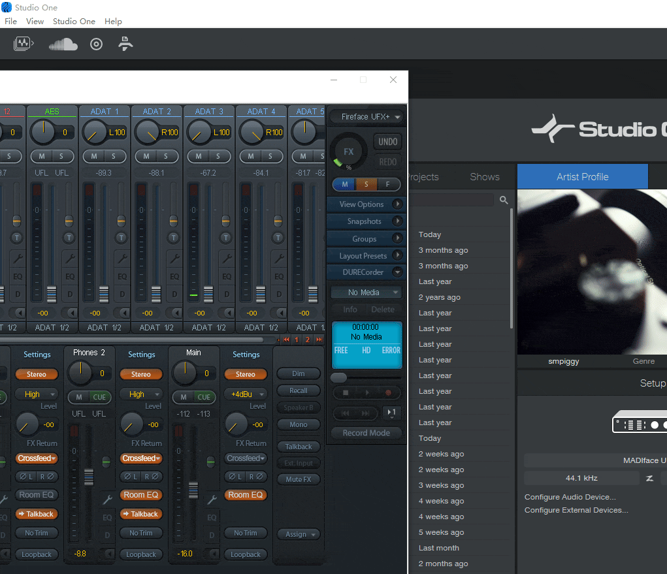Screen dimensions: 667x574
Task: Open the No Media dropdown in DURECorder
Action: click(x=366, y=293)
